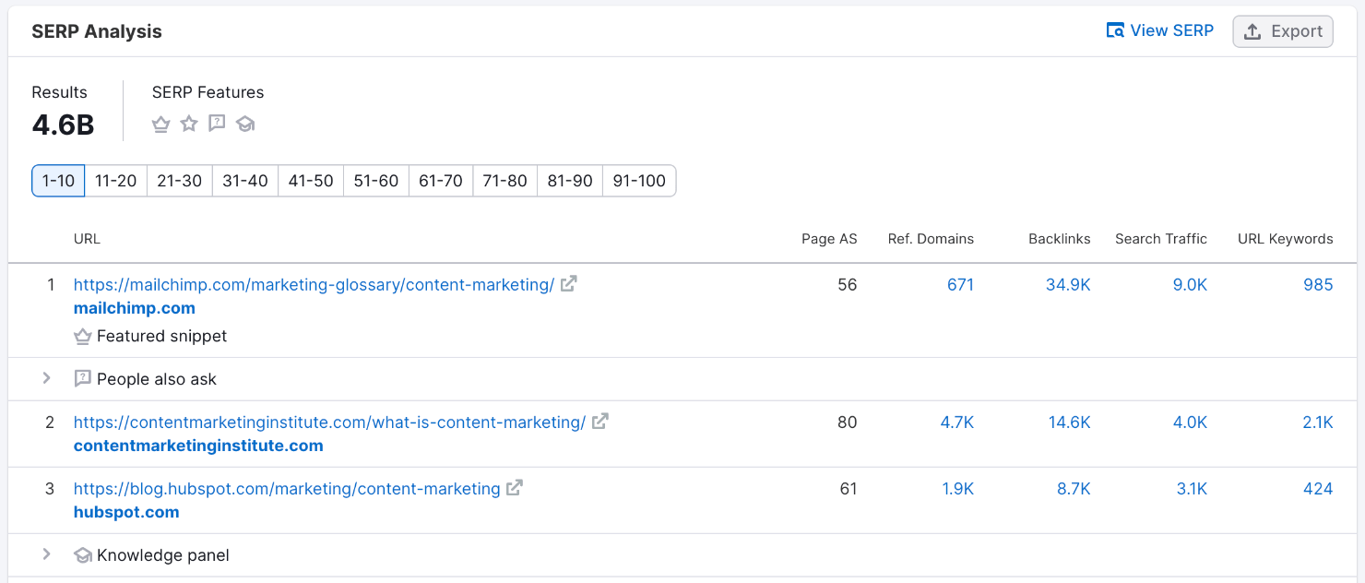Open mailchimp backlinks 34.9K

tap(1068, 285)
